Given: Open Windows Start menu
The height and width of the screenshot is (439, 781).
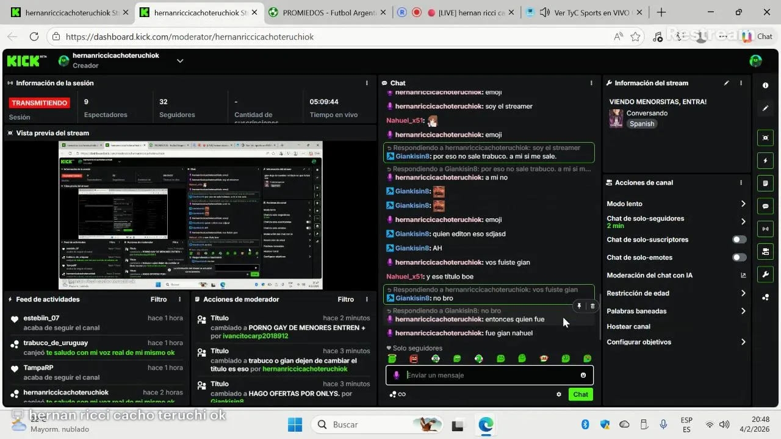Looking at the screenshot, I should tap(295, 424).
